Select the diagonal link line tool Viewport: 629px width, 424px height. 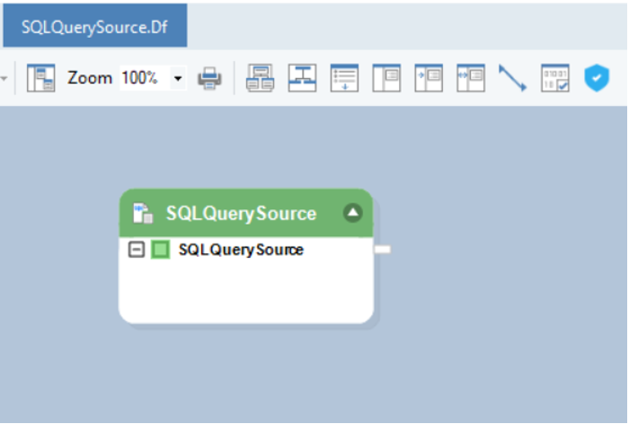pyautogui.click(x=512, y=78)
